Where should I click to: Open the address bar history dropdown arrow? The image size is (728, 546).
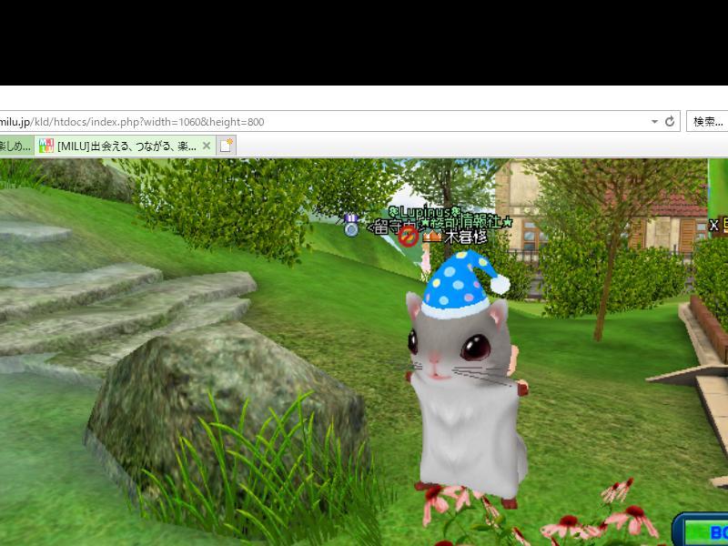[x=654, y=121]
